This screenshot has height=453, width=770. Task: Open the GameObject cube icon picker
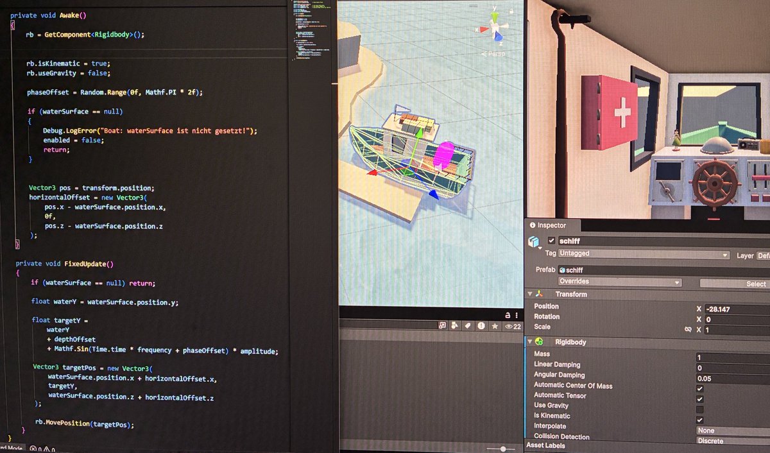(533, 243)
